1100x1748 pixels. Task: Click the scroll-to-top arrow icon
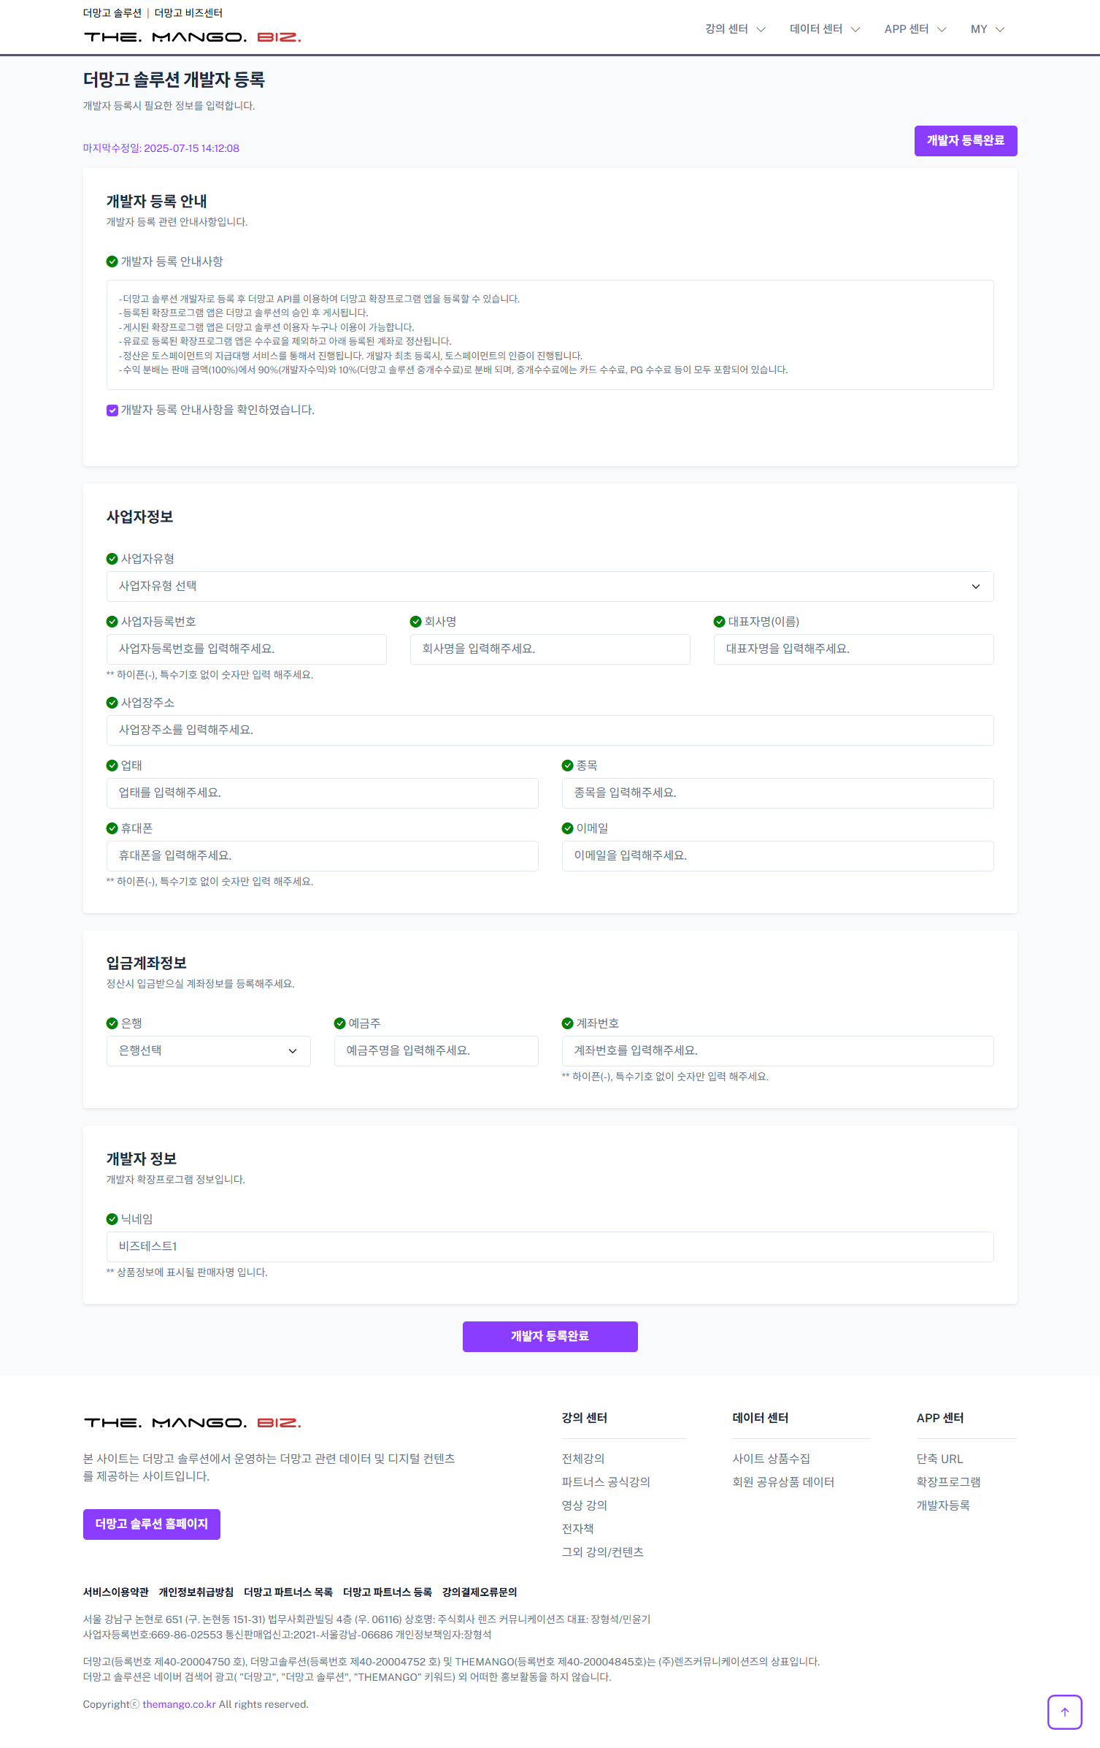click(x=1064, y=1711)
